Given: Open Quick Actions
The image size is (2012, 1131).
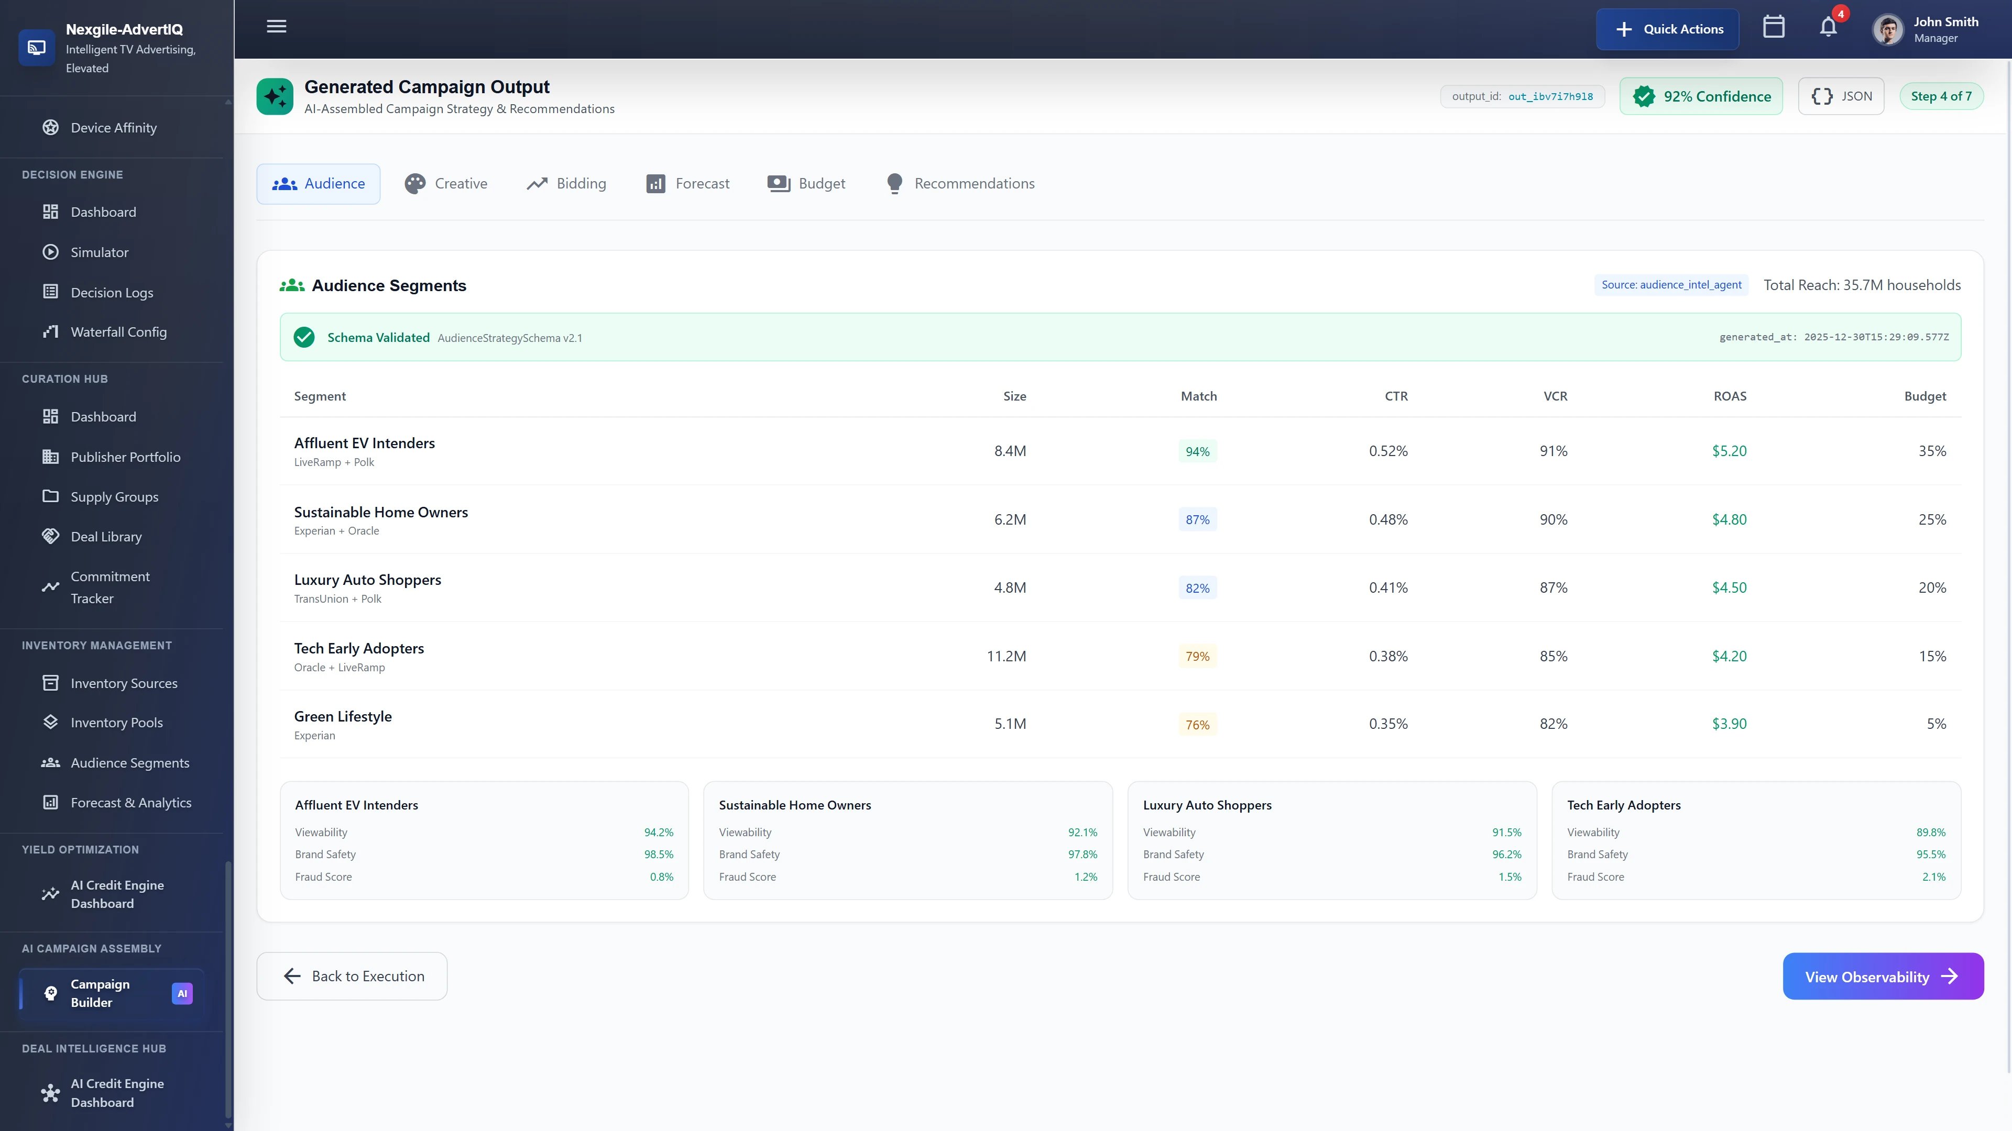Looking at the screenshot, I should 1667,29.
